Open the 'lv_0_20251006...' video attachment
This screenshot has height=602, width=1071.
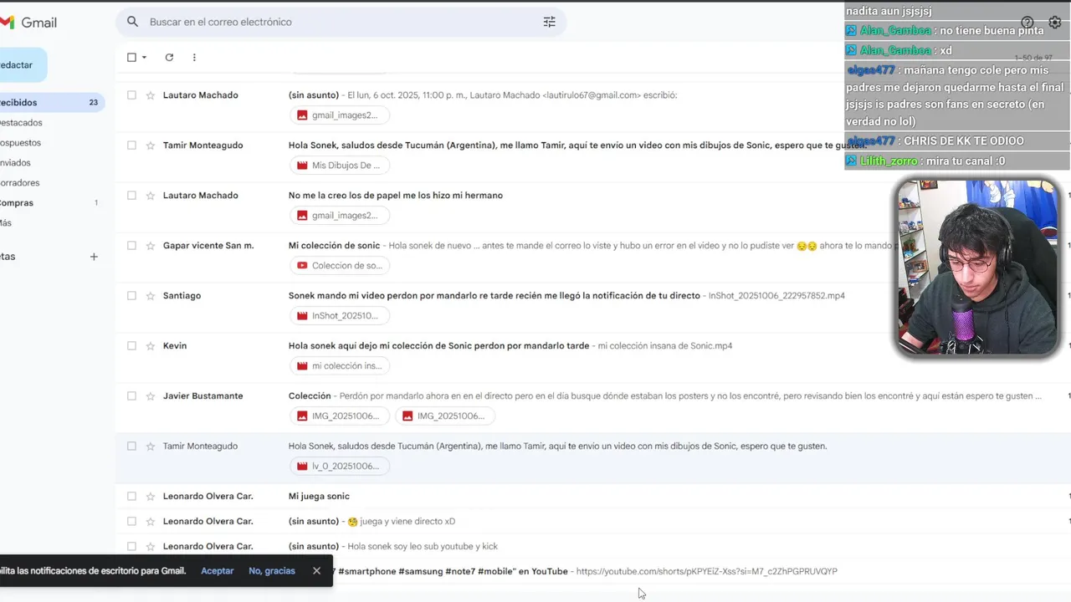(340, 467)
